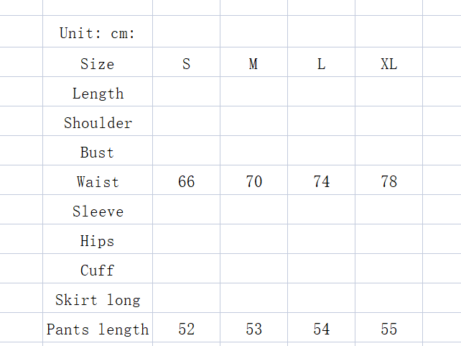Select the Bust row label cell
The height and width of the screenshot is (346, 461).
[98, 152]
